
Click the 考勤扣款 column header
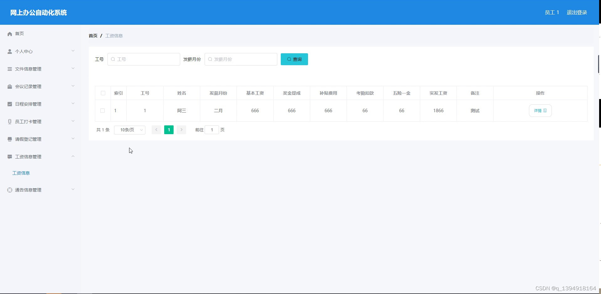pos(365,93)
